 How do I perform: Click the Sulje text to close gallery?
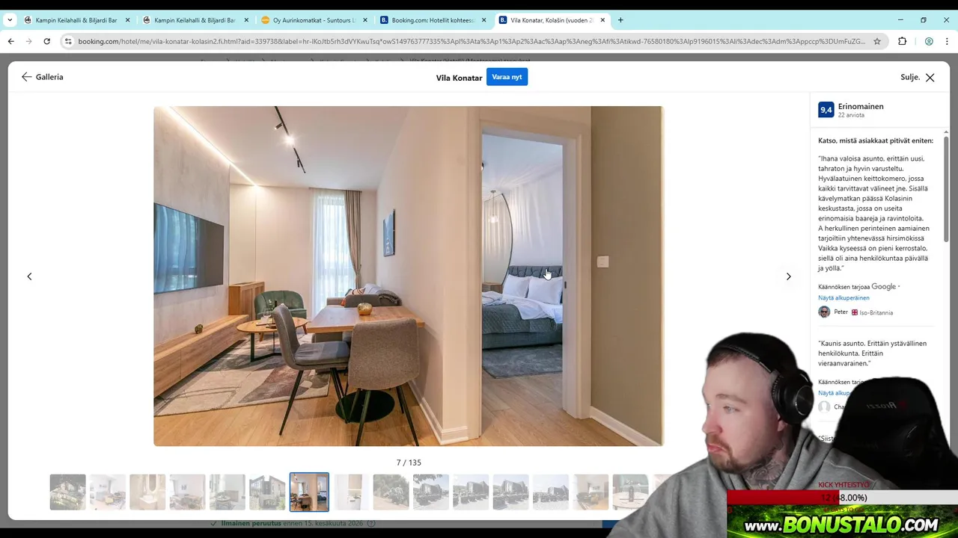910,77
